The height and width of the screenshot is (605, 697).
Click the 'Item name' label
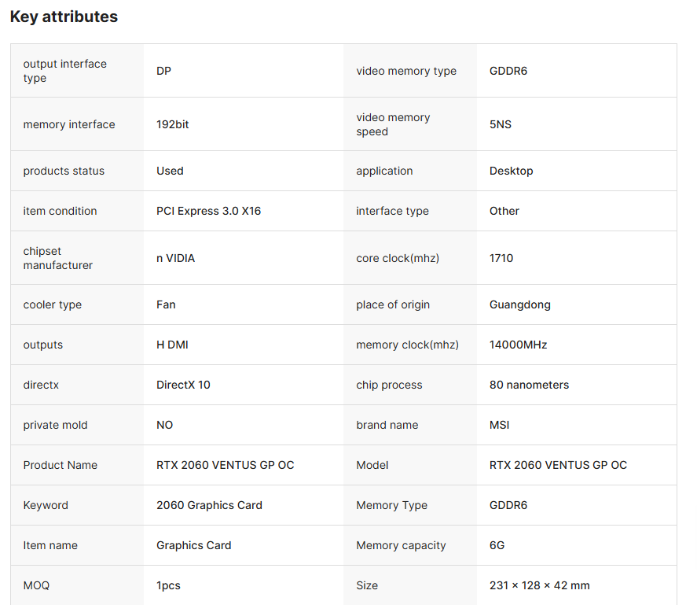50,545
